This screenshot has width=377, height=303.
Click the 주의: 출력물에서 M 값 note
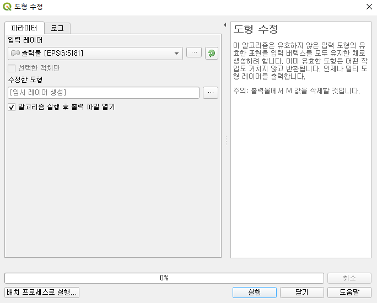click(297, 91)
